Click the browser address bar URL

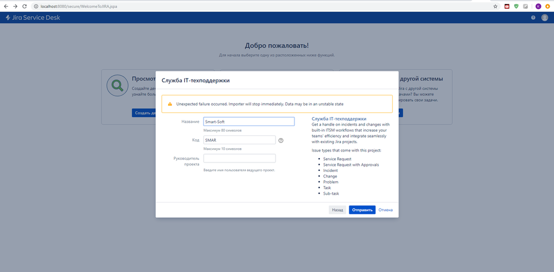[79, 6]
